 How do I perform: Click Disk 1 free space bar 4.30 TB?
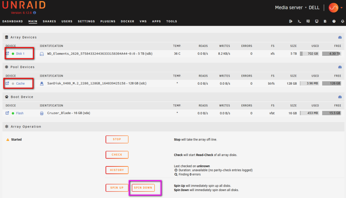tap(332, 54)
